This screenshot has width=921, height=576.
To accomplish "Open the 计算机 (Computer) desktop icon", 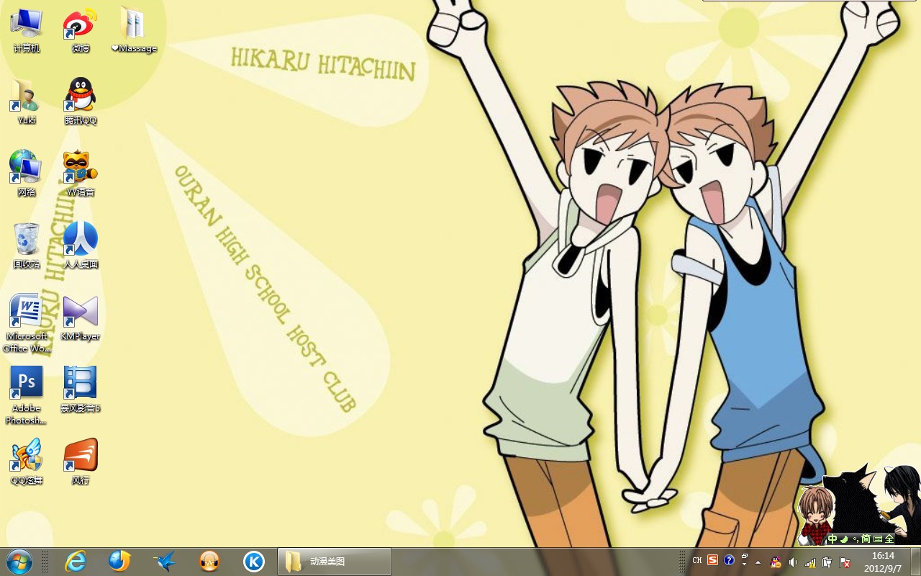I will coord(27,30).
